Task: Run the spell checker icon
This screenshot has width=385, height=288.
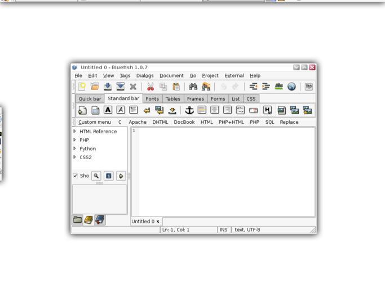Action: click(278, 87)
